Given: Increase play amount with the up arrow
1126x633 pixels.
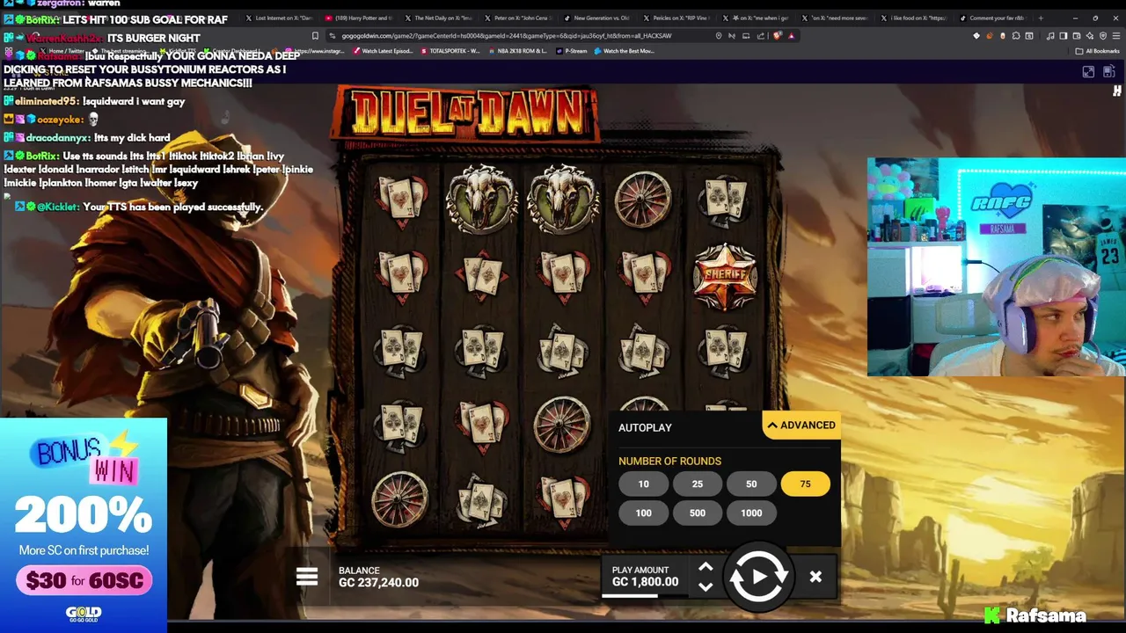Looking at the screenshot, I should pos(706,567).
